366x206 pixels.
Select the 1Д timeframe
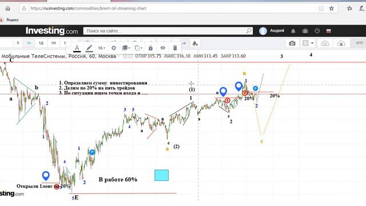[41, 43]
